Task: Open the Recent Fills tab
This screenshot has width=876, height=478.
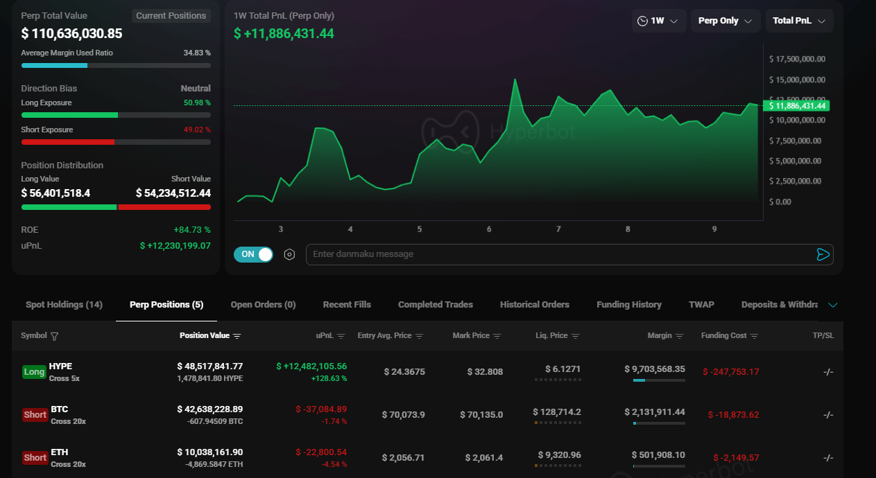Action: pyautogui.click(x=347, y=305)
